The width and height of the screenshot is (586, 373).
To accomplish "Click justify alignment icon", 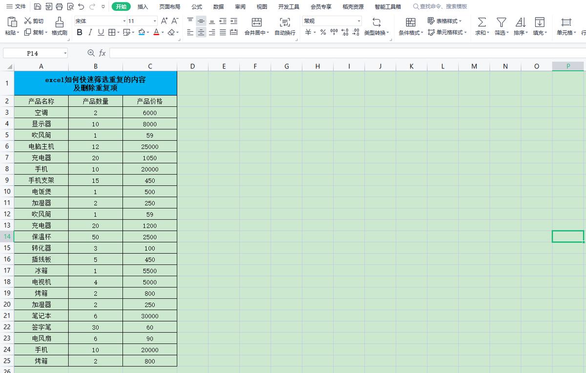I will tap(223, 32).
